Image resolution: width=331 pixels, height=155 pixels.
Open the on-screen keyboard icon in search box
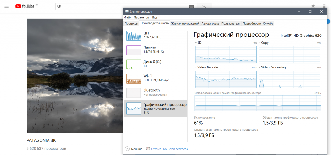click(191, 6)
